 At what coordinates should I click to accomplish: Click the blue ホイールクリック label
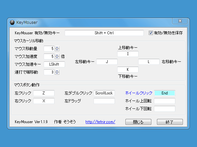[x=139, y=93]
